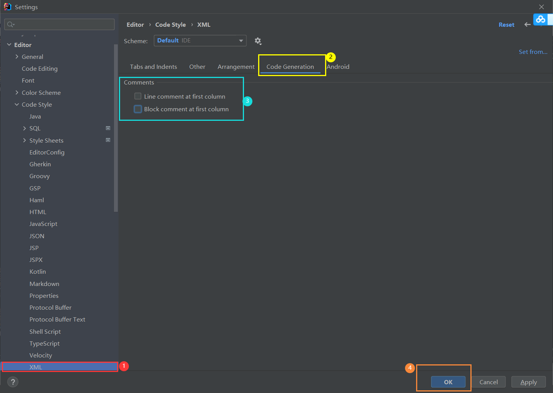Select Properties code style
553x393 pixels.
(44, 296)
